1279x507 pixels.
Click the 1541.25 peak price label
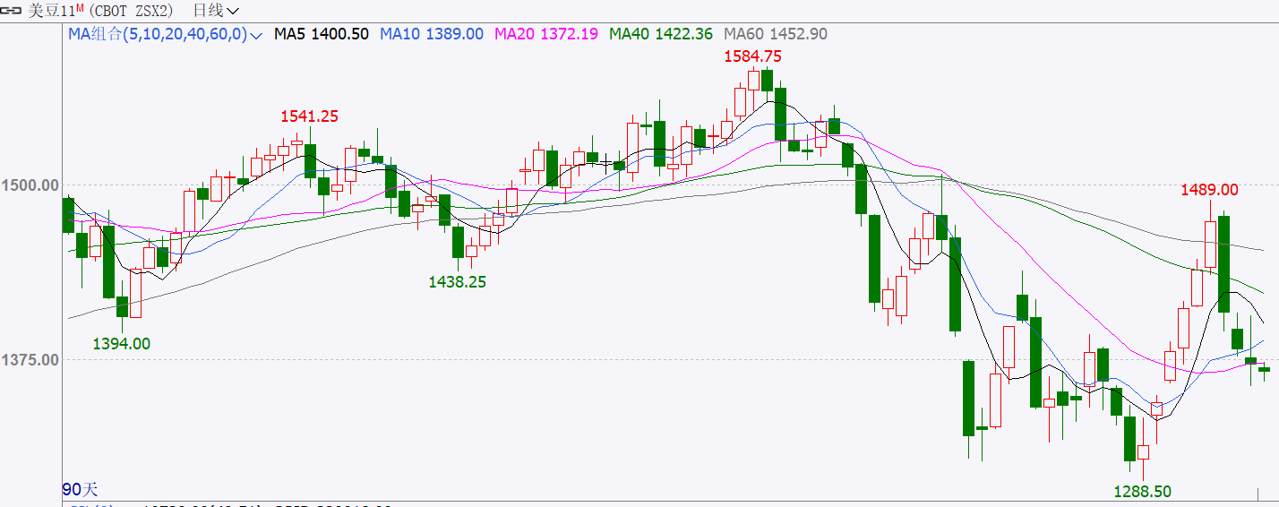(309, 116)
